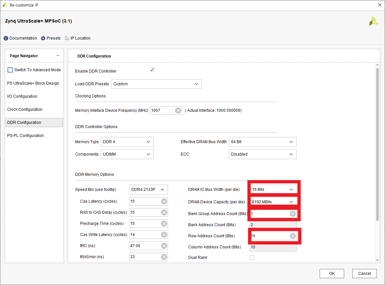Click the scrollbar up arrow

(377, 65)
